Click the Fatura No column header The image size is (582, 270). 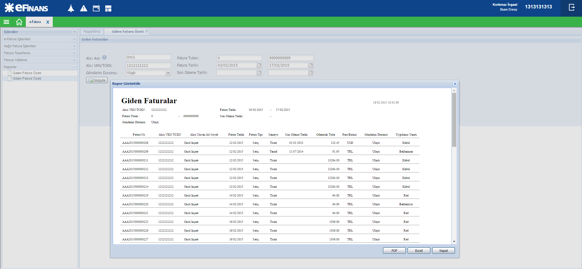(x=139, y=135)
